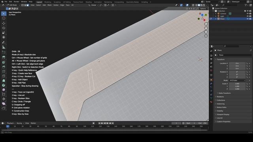Viewport: 253px width, 142px height.
Task: Select the 3D Cursor tool
Action: 4,18
